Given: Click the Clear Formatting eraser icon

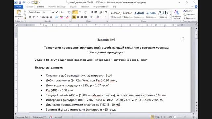Looking at the screenshot, I should click(x=69, y=12).
